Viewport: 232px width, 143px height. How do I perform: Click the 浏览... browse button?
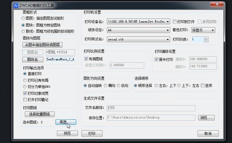206,118
